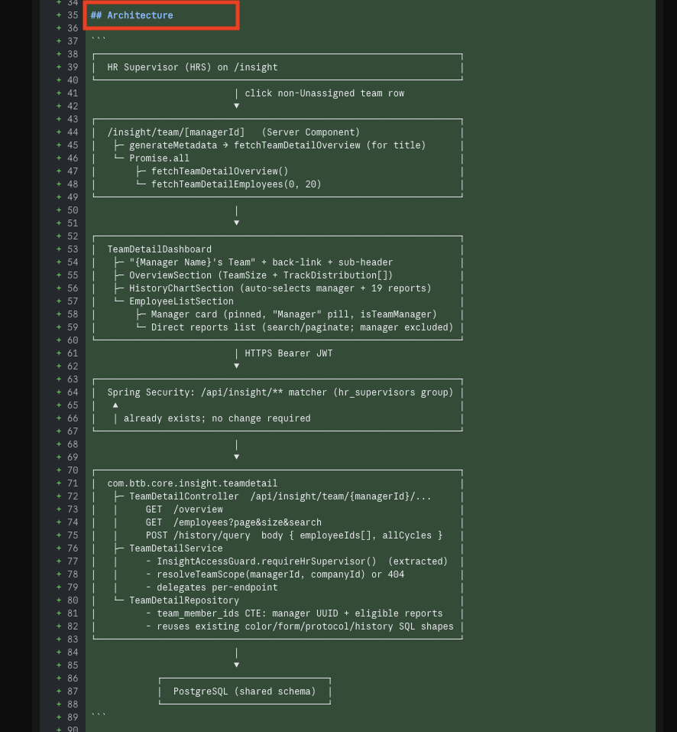Image resolution: width=677 pixels, height=732 pixels.
Task: Select line number 64 in gutter
Action: pos(73,392)
